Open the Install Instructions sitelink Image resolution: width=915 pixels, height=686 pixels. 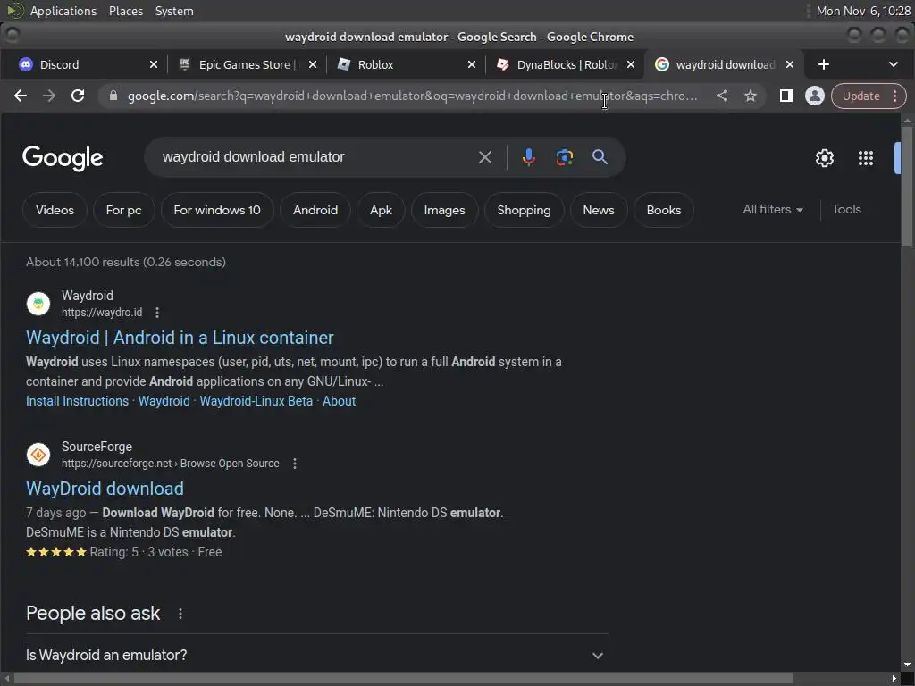click(77, 401)
